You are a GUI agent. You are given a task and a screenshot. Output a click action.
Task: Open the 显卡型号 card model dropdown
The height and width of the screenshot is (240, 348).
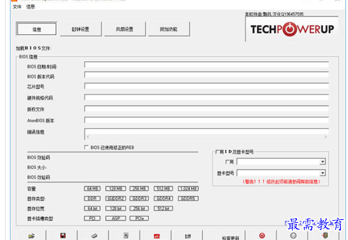click(323, 173)
